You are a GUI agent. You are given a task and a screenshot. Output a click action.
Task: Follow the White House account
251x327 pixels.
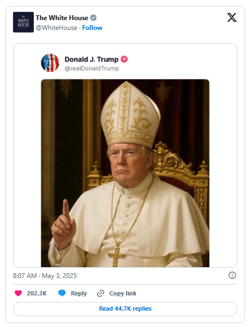tap(92, 28)
